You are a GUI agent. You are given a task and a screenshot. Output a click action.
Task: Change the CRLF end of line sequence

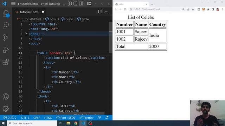(37, 118)
